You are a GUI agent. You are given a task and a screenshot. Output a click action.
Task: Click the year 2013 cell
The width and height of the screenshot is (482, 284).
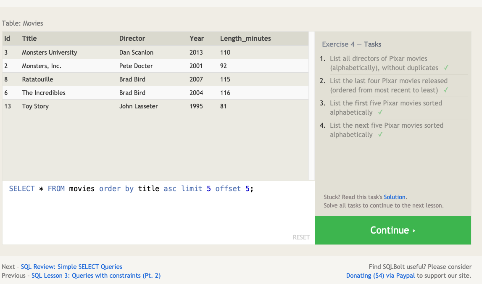[196, 52]
